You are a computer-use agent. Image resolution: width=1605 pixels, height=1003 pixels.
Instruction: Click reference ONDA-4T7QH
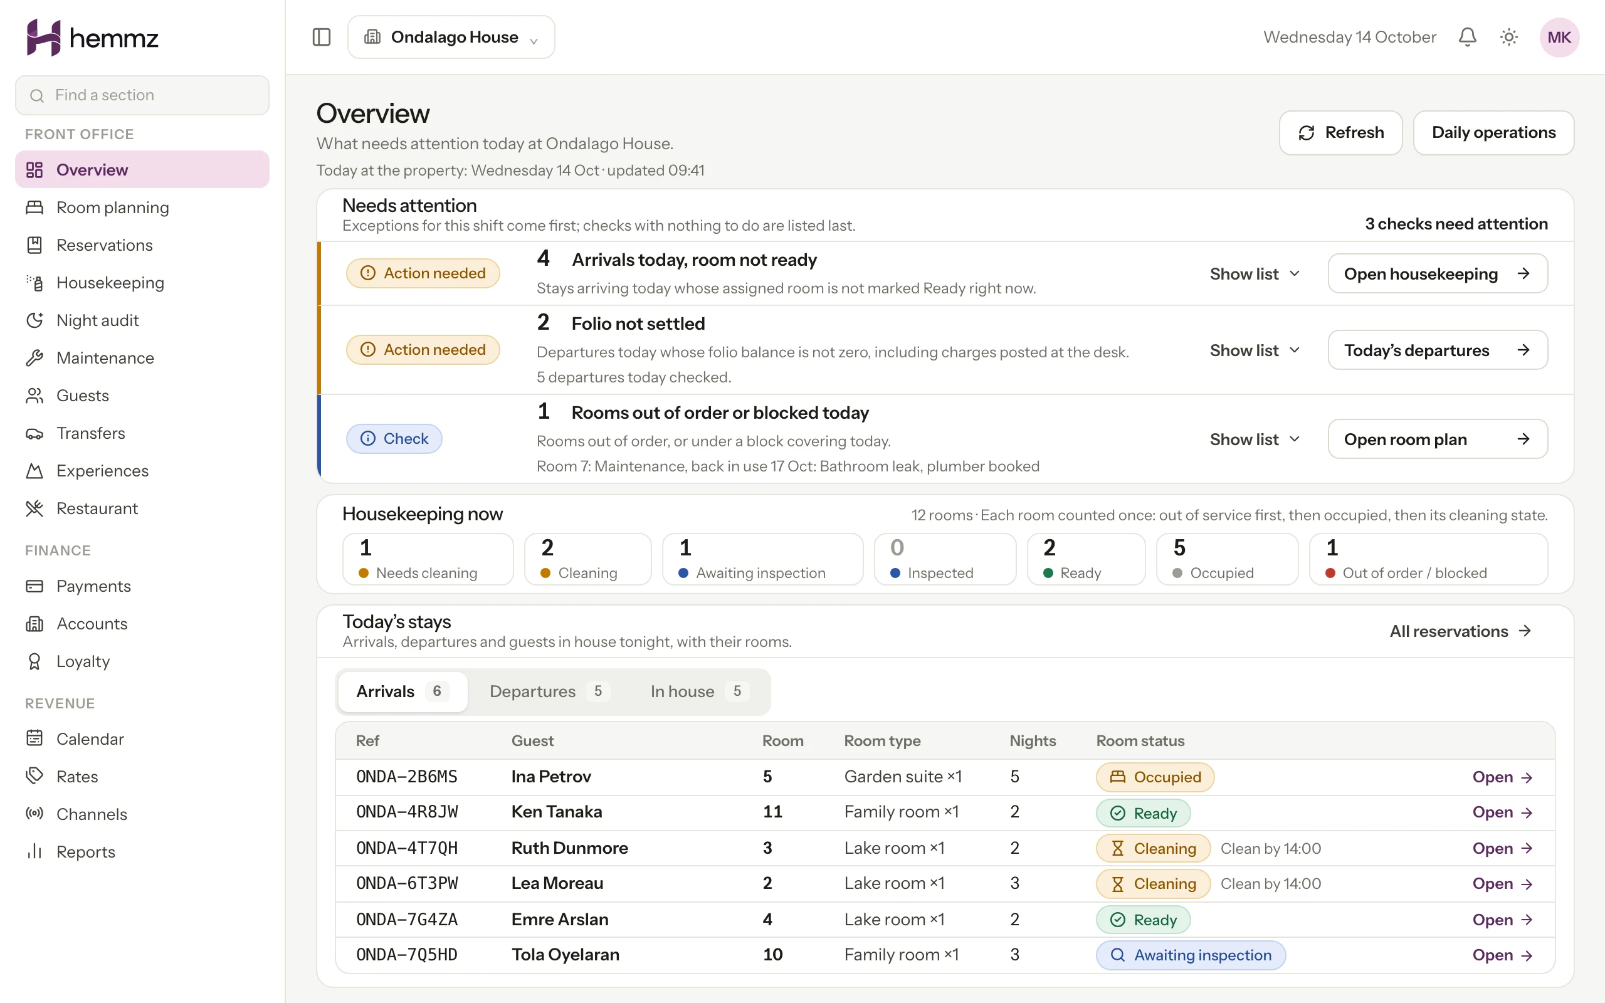tap(408, 848)
